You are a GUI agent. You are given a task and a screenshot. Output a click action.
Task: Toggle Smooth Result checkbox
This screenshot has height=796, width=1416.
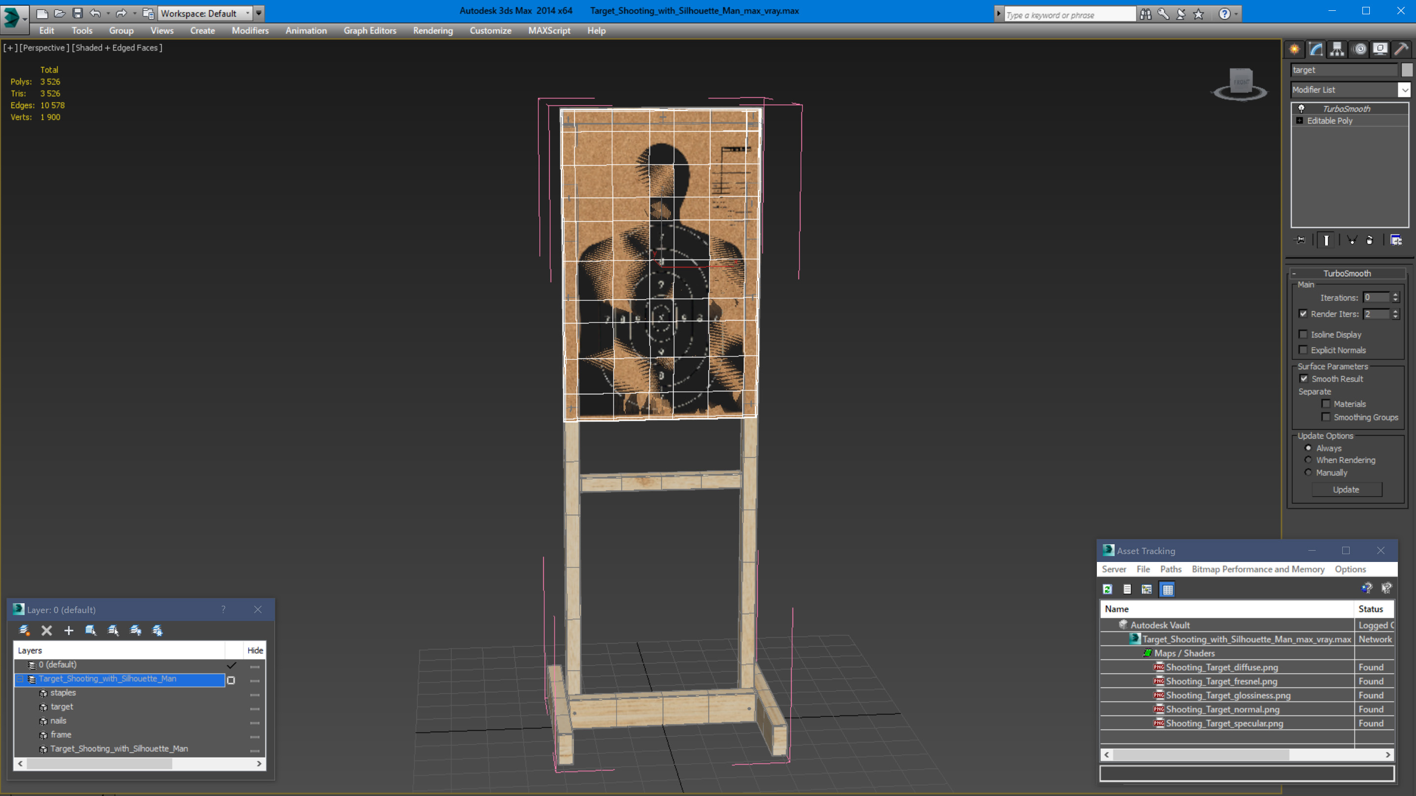1303,379
